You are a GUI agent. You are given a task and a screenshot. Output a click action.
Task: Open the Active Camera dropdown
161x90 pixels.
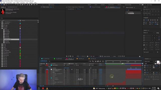[x=107, y=56]
